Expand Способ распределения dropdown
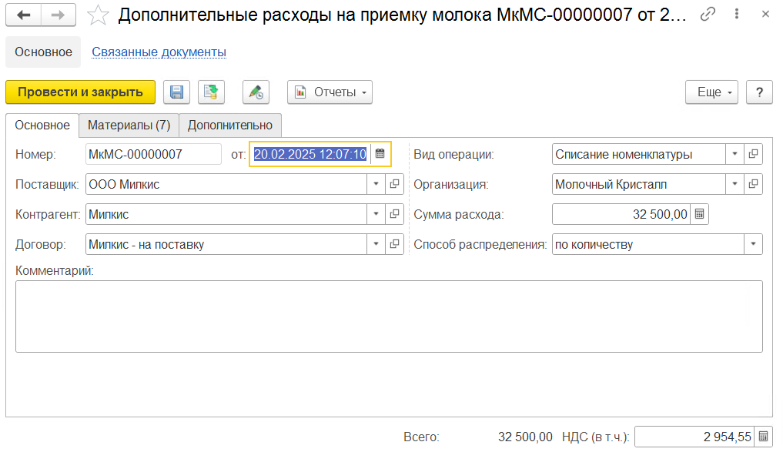 coord(753,244)
